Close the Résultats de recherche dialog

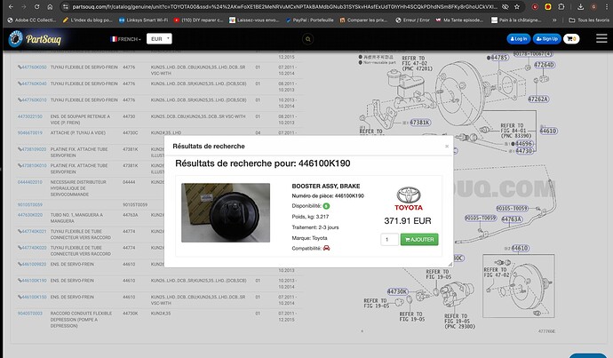[447, 147]
